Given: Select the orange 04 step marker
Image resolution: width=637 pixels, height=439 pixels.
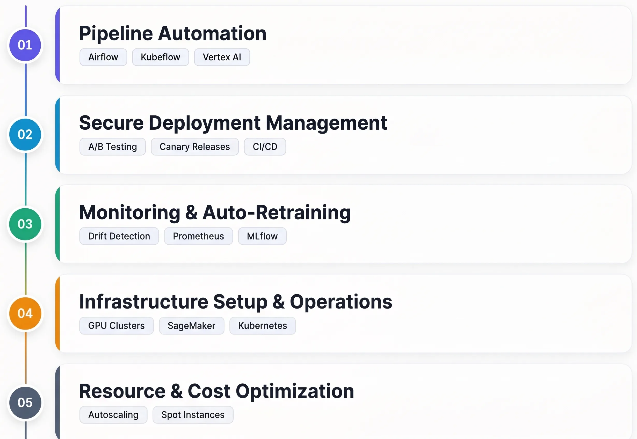Looking at the screenshot, I should 25,313.
